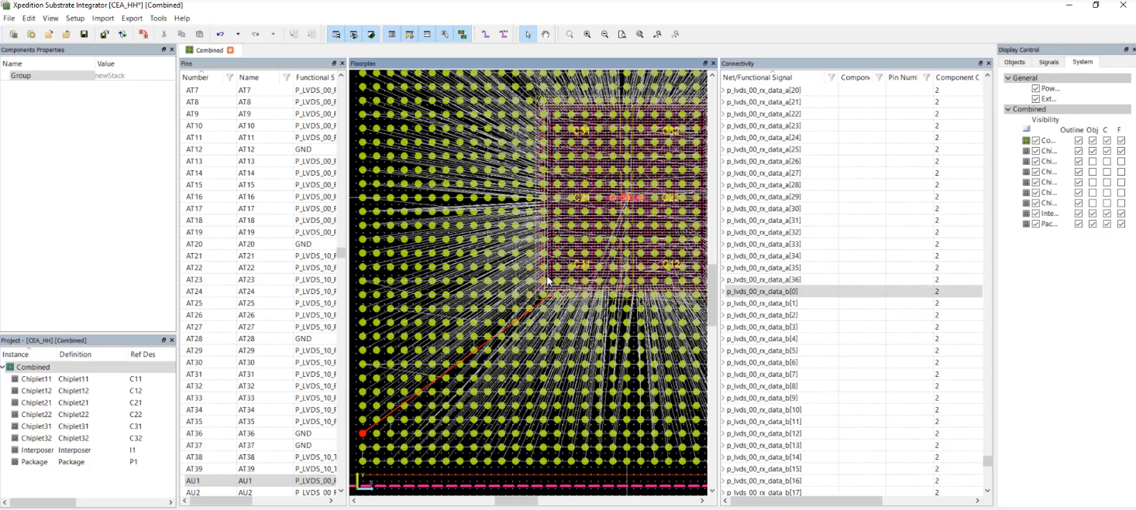
Task: Toggle the Outline checkbox for the Inte... row
Action: pyautogui.click(x=1079, y=213)
